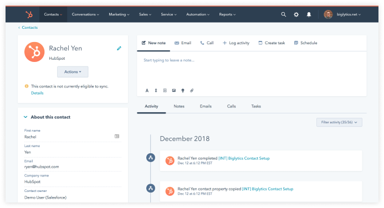Screen dimensions: 384x208
Task: Click the workflow marker for property copied activity
Action: point(151,188)
